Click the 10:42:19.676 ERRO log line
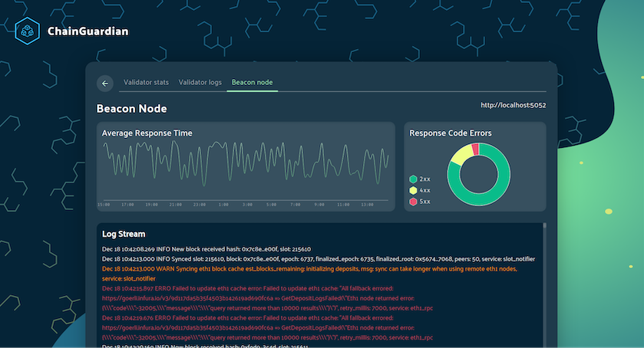 click(267, 328)
